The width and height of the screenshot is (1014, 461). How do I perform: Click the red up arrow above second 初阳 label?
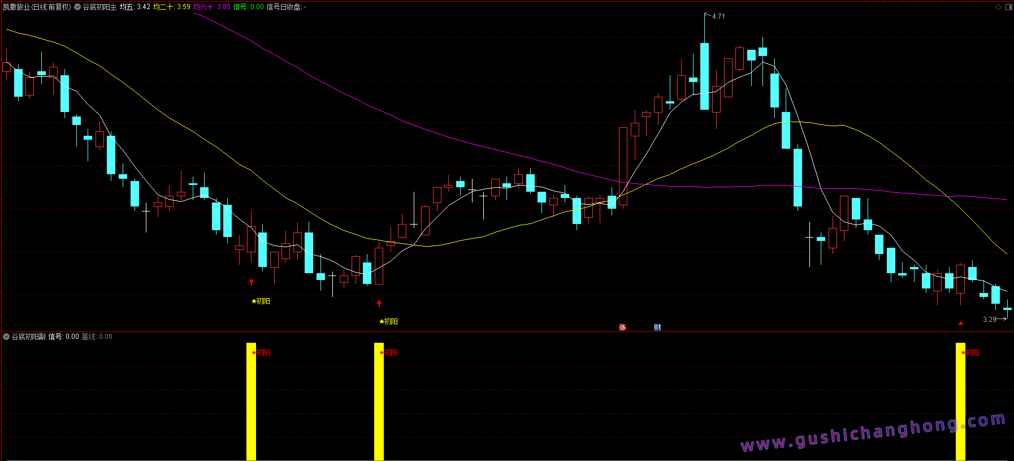pos(379,304)
